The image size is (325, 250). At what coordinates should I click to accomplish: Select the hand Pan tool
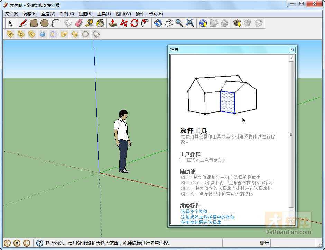tap(169, 23)
